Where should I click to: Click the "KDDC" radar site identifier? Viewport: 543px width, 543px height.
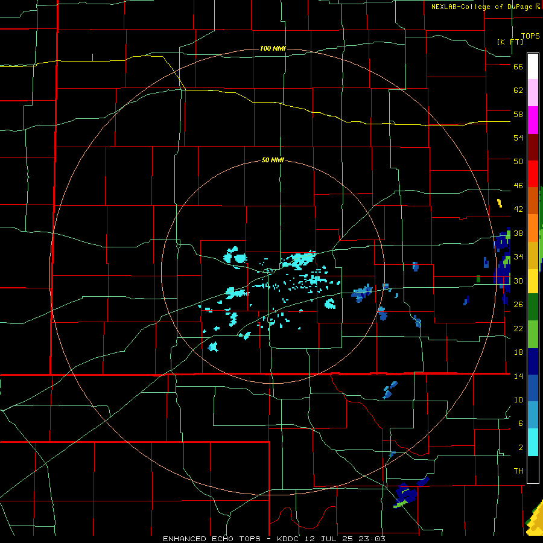tap(289, 539)
